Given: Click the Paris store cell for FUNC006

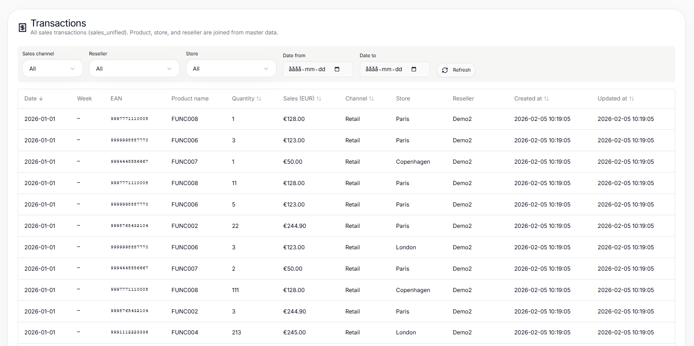Looking at the screenshot, I should pyautogui.click(x=402, y=140).
